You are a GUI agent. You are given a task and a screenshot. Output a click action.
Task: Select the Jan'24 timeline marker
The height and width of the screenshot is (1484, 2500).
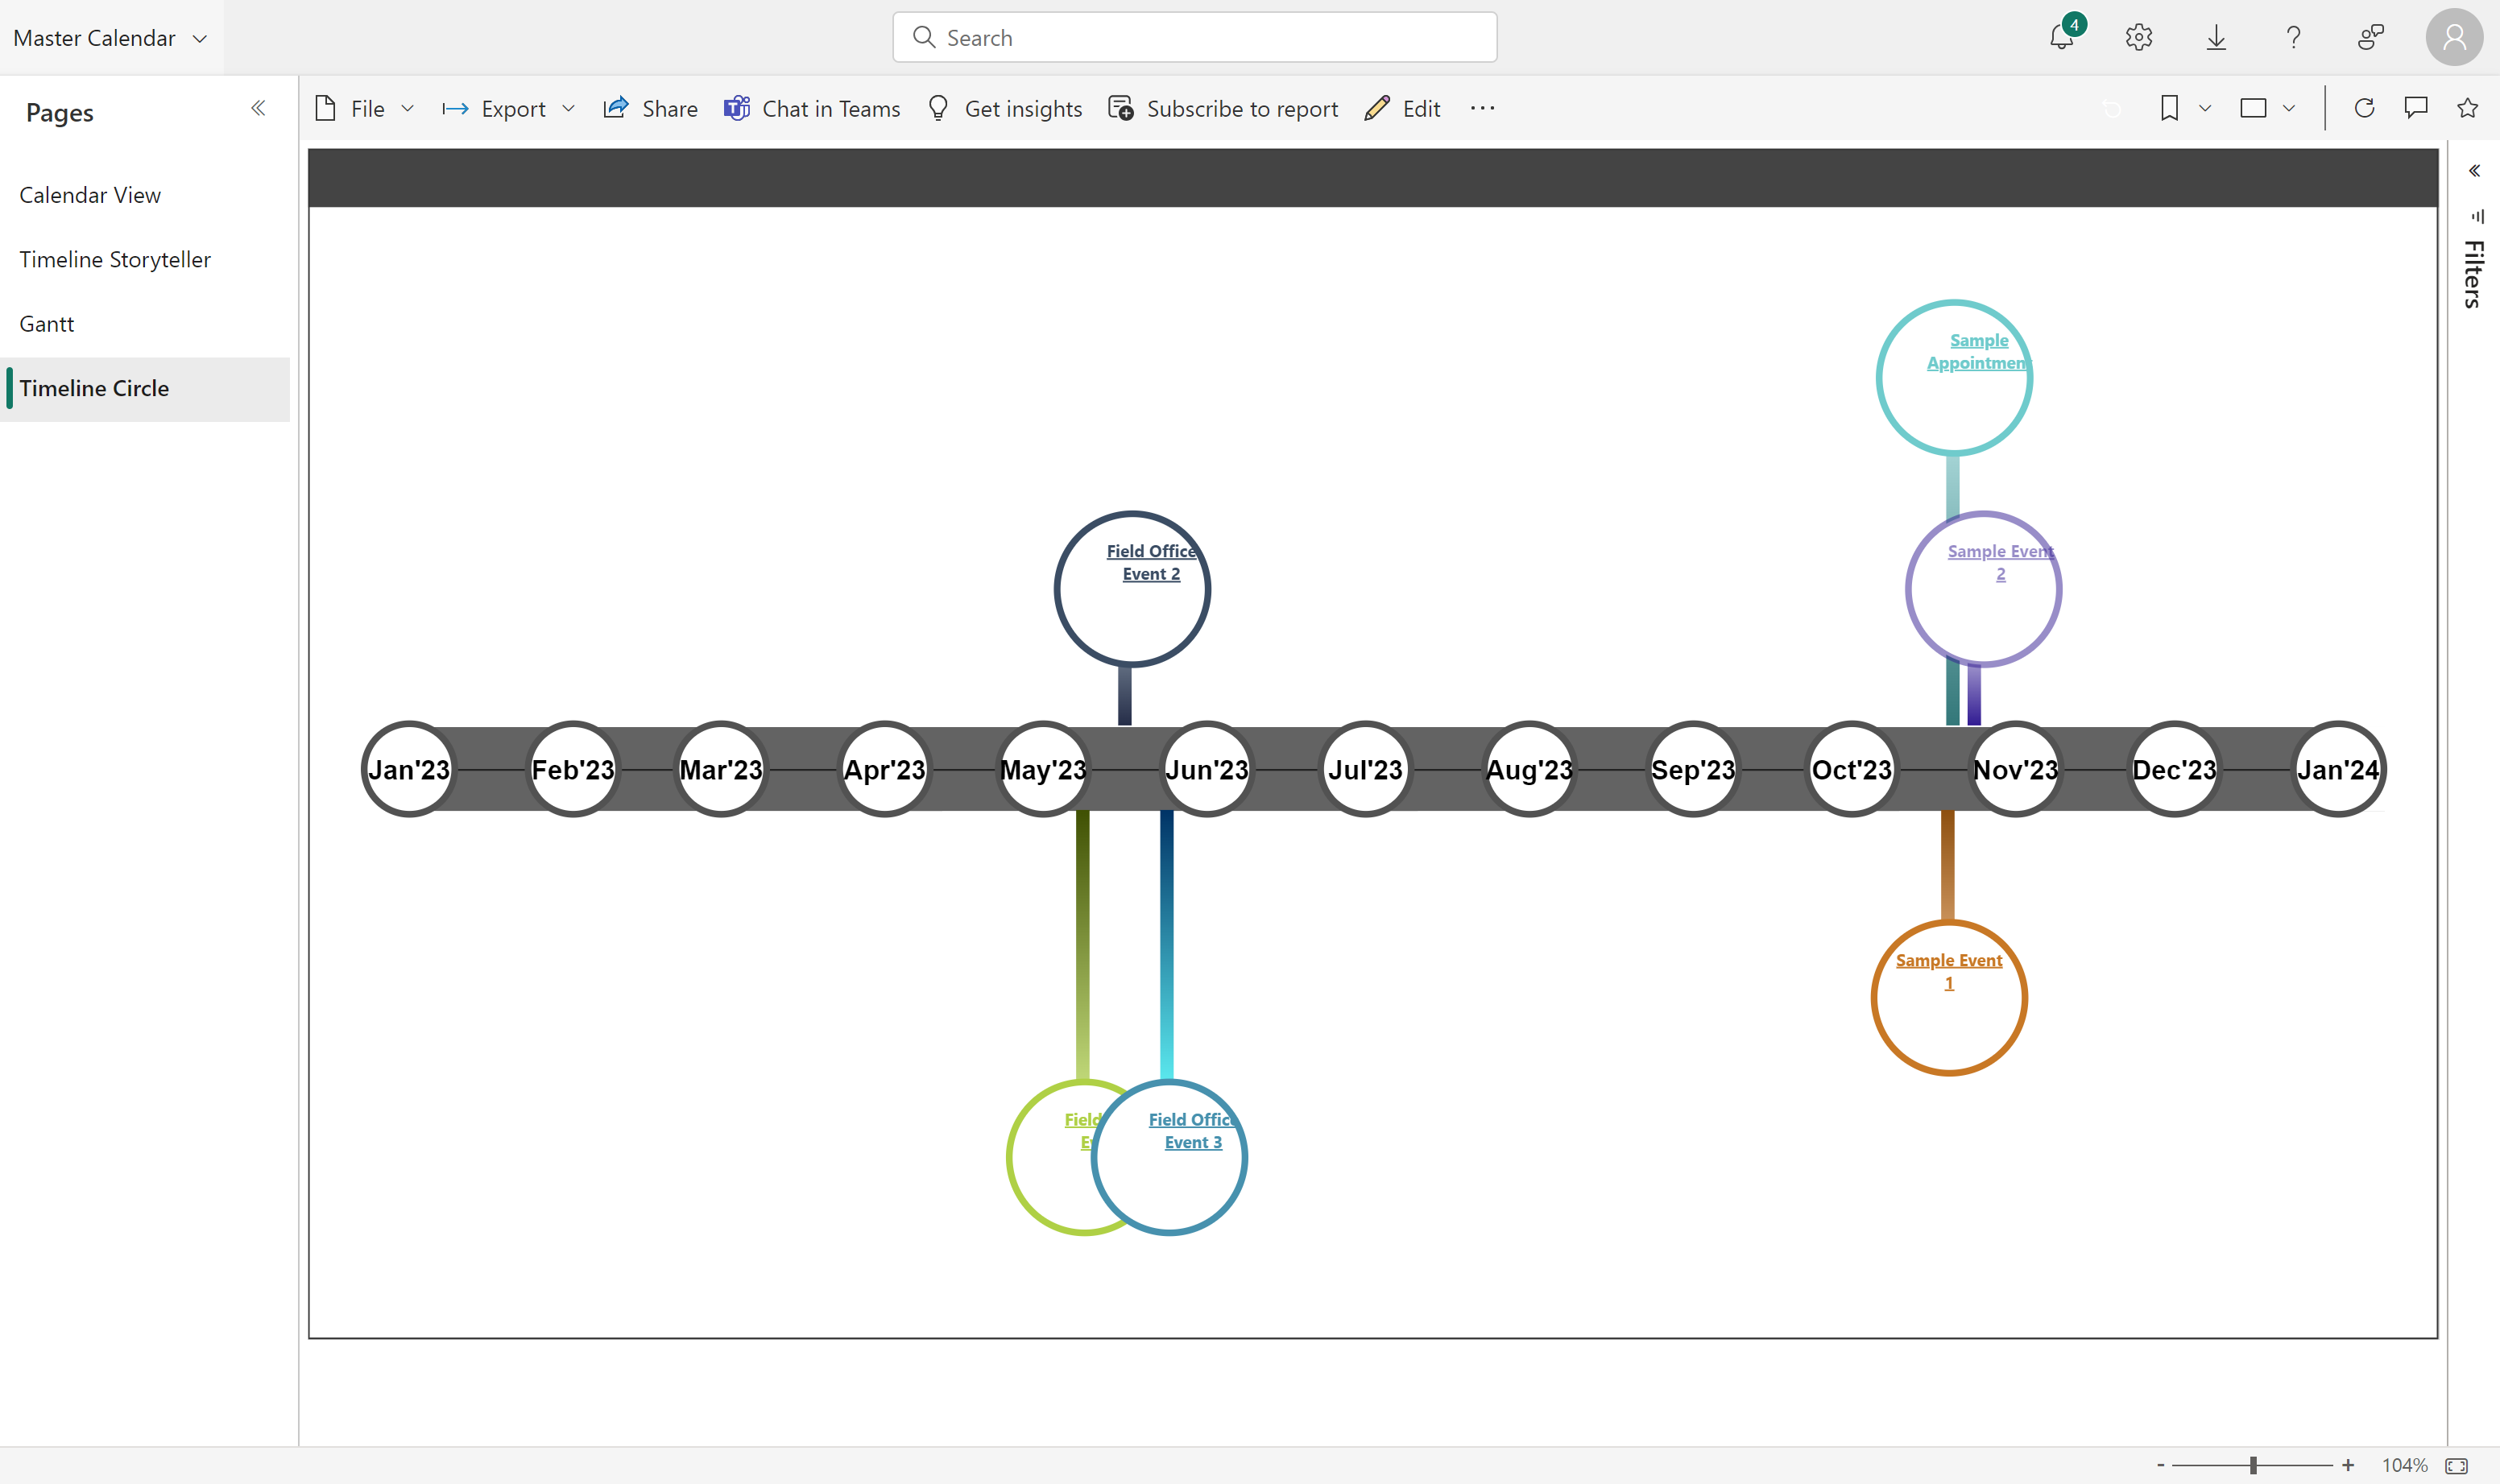pos(2338,769)
